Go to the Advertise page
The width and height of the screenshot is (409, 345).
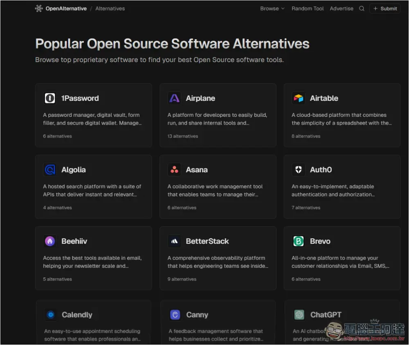(342, 9)
